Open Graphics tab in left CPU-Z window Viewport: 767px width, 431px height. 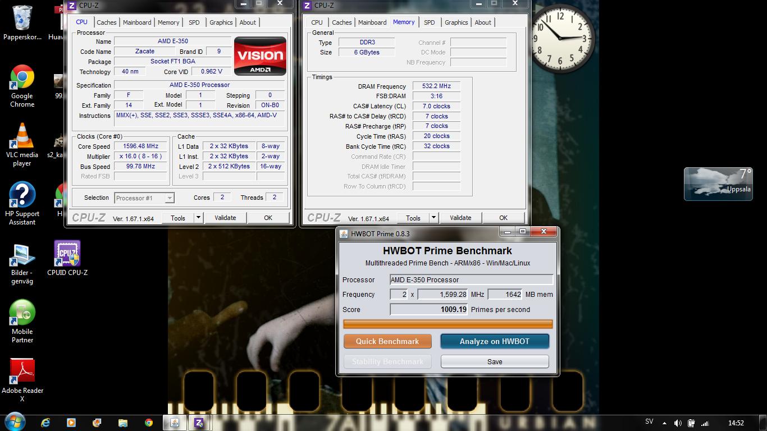pyautogui.click(x=221, y=22)
